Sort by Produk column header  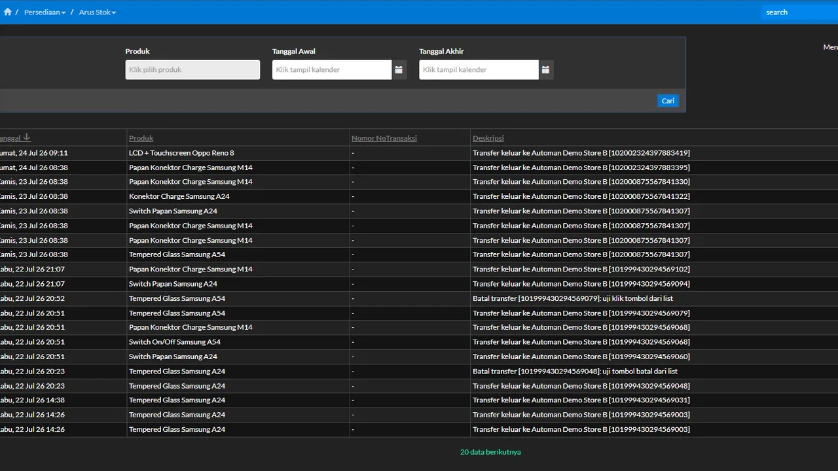click(x=141, y=138)
